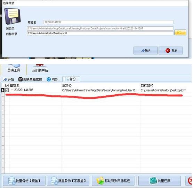Click the floppy disk save icon
The image size is (193, 188).
coord(13,16)
